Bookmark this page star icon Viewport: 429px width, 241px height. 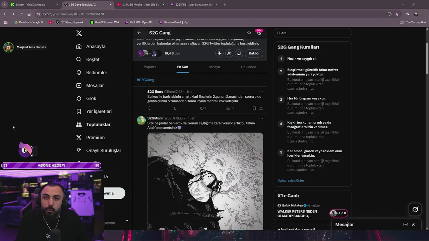pyautogui.click(x=397, y=14)
